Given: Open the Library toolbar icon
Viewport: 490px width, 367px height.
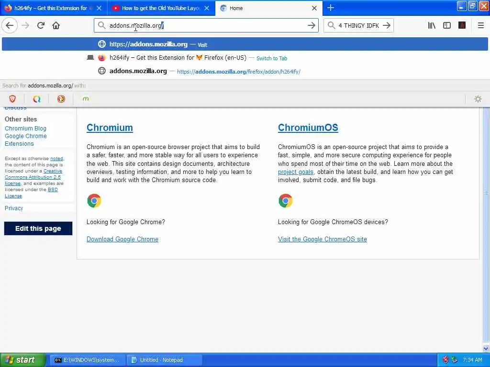Looking at the screenshot, I should [x=432, y=25].
